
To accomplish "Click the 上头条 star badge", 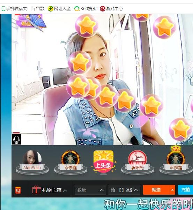I will [103, 162].
